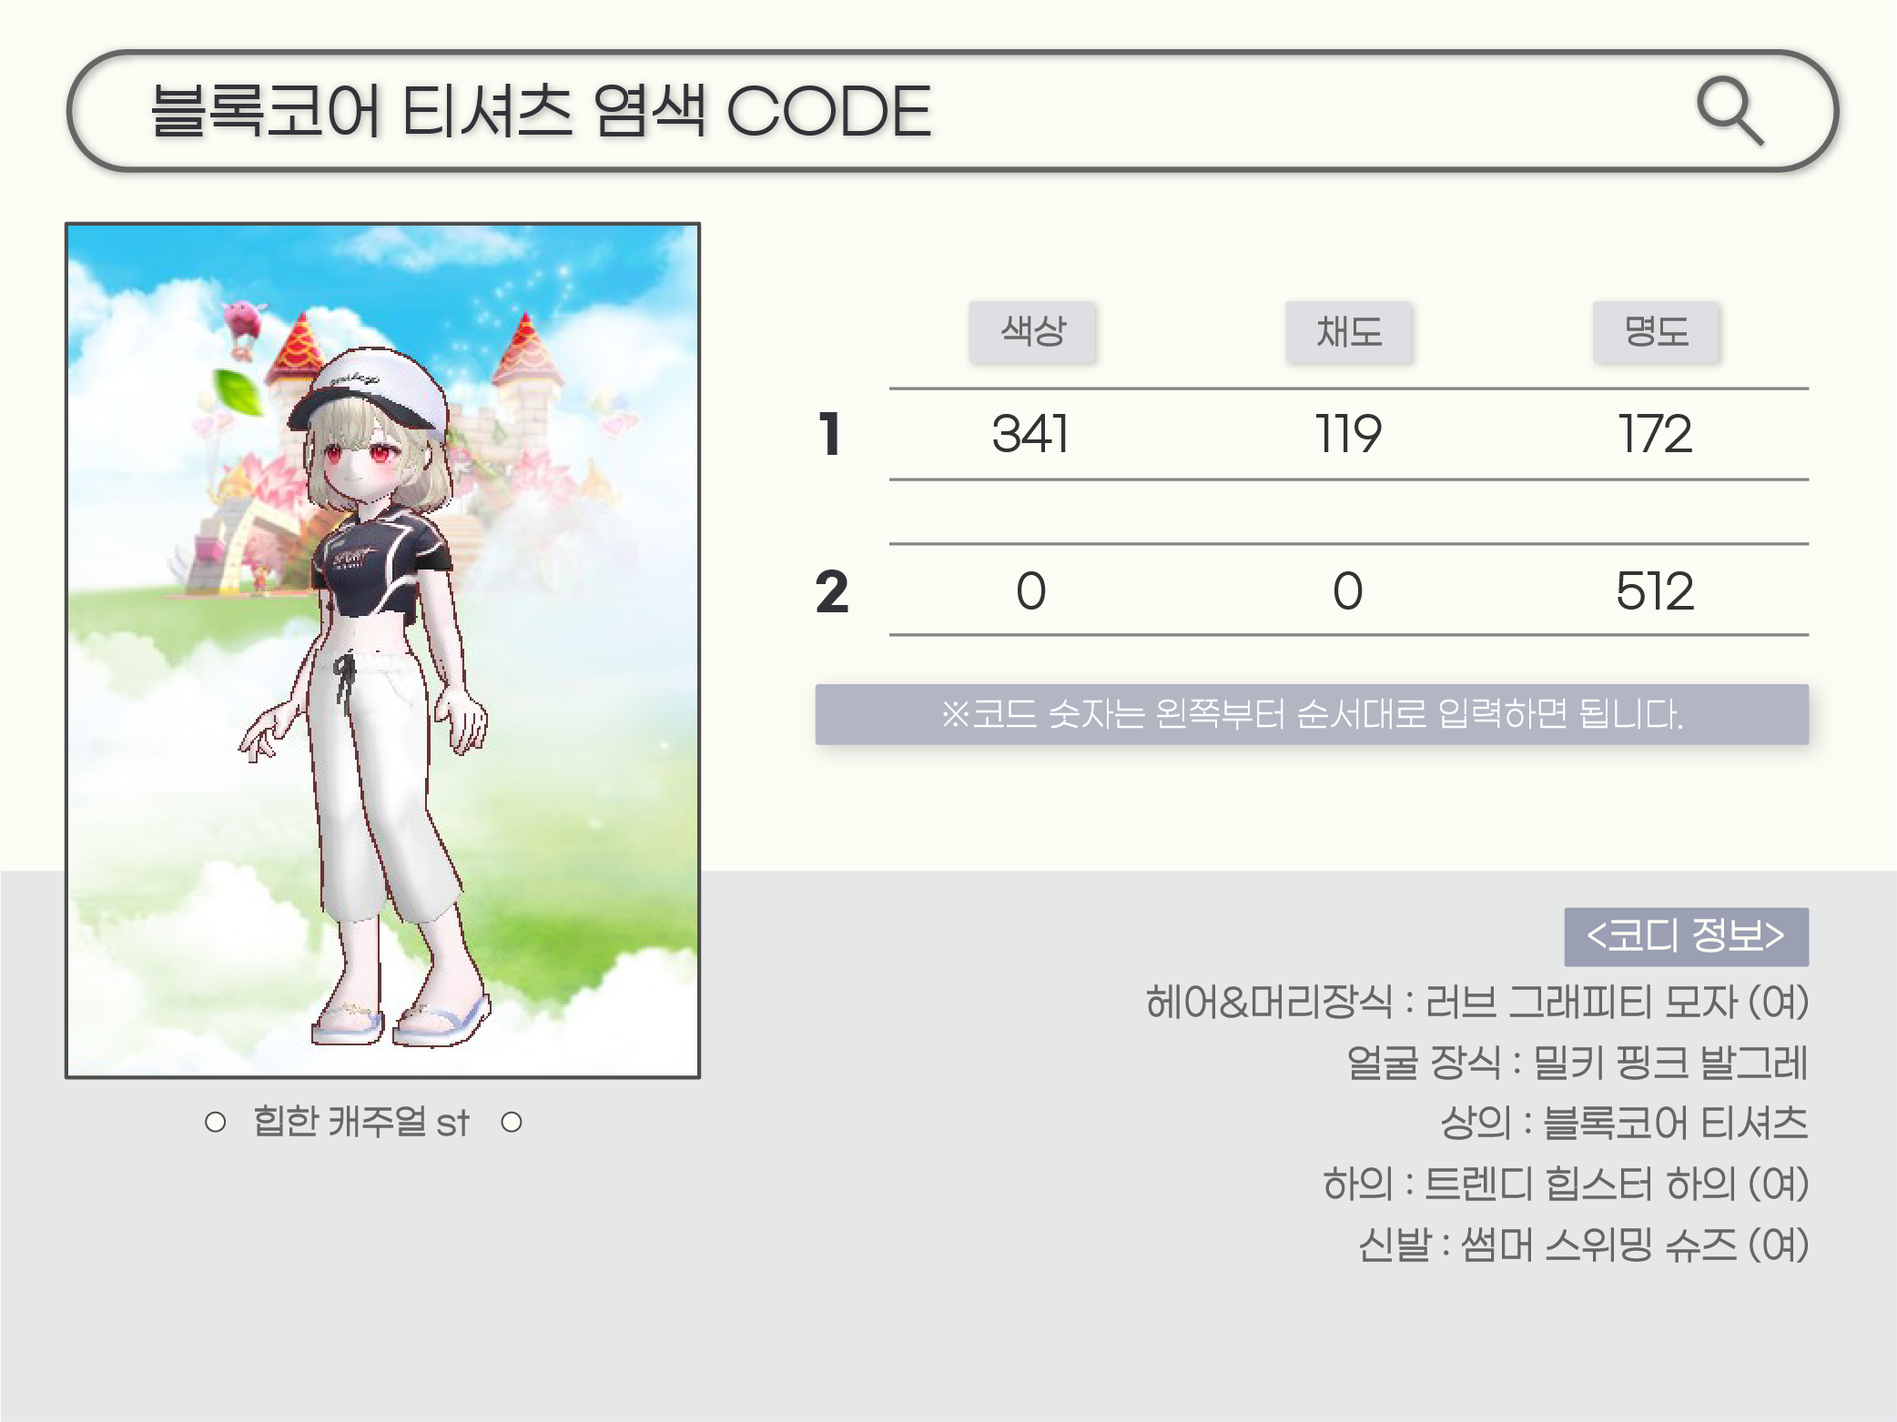Click the hue value 341
This screenshot has width=1897, height=1422.
click(x=1030, y=434)
